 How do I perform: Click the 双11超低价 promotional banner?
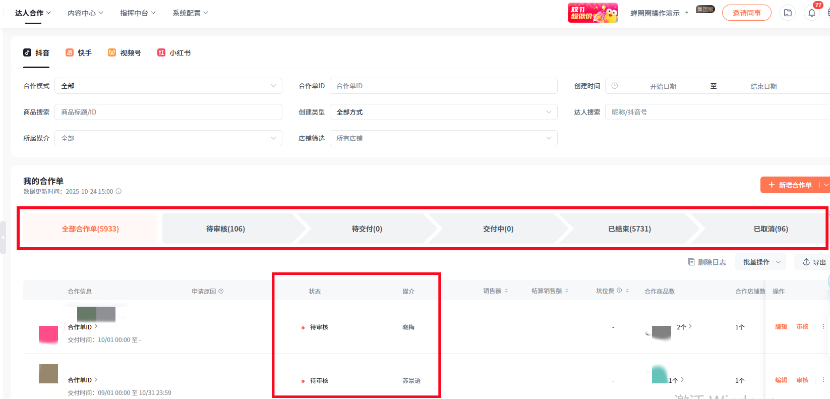pyautogui.click(x=592, y=13)
